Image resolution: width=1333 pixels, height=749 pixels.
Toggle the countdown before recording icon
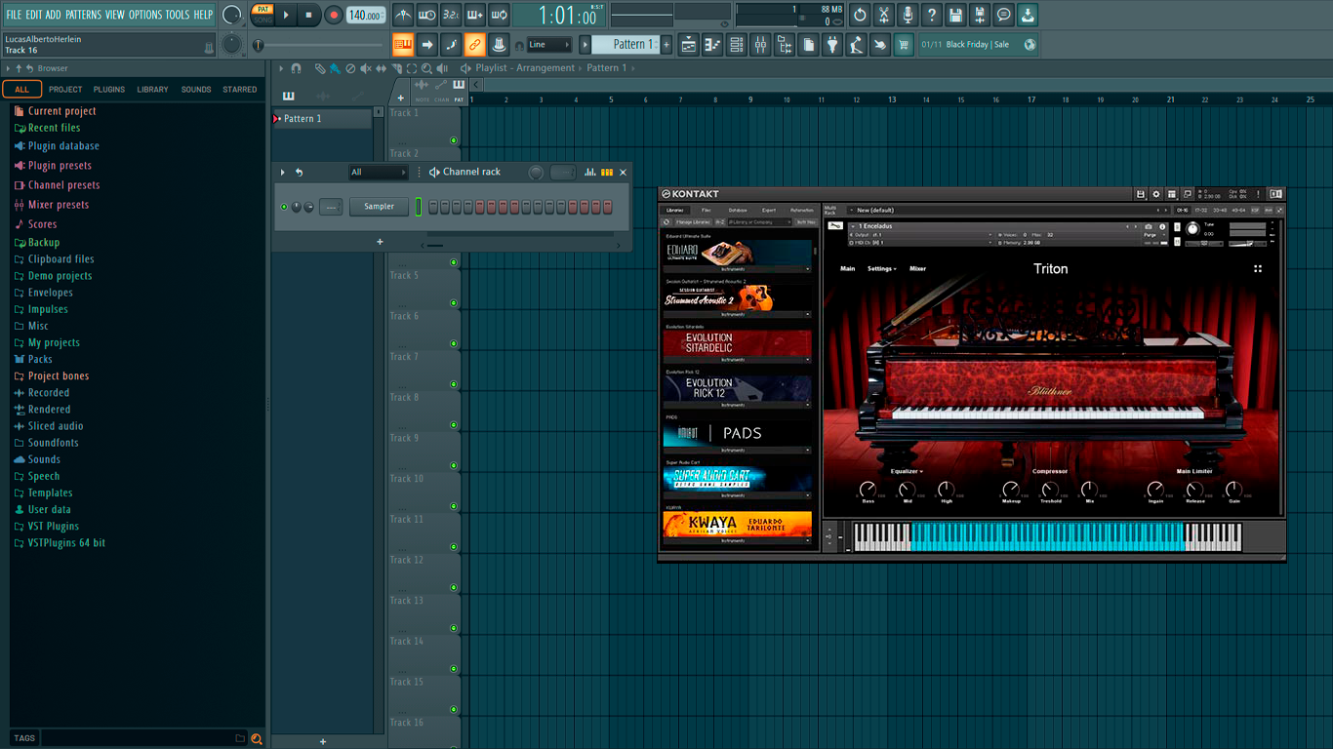click(x=451, y=15)
